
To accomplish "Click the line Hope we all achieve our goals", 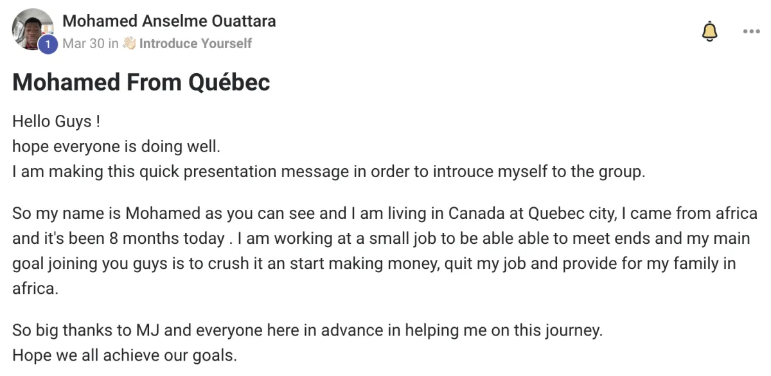I will pos(125,355).
